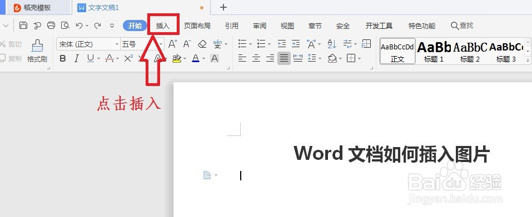Viewport: 532px width, 217px height.
Task: Click the paragraph Shading paint bucket icon
Action: tap(332, 59)
